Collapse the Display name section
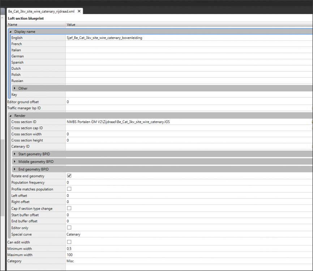 pyautogui.click(x=10, y=32)
